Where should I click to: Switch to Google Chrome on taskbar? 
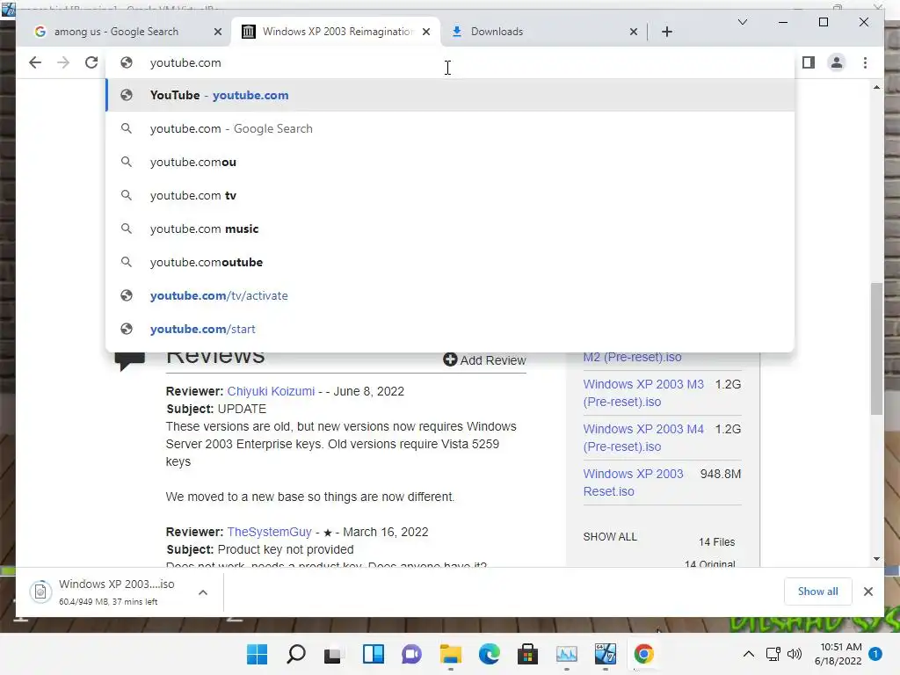(x=643, y=654)
